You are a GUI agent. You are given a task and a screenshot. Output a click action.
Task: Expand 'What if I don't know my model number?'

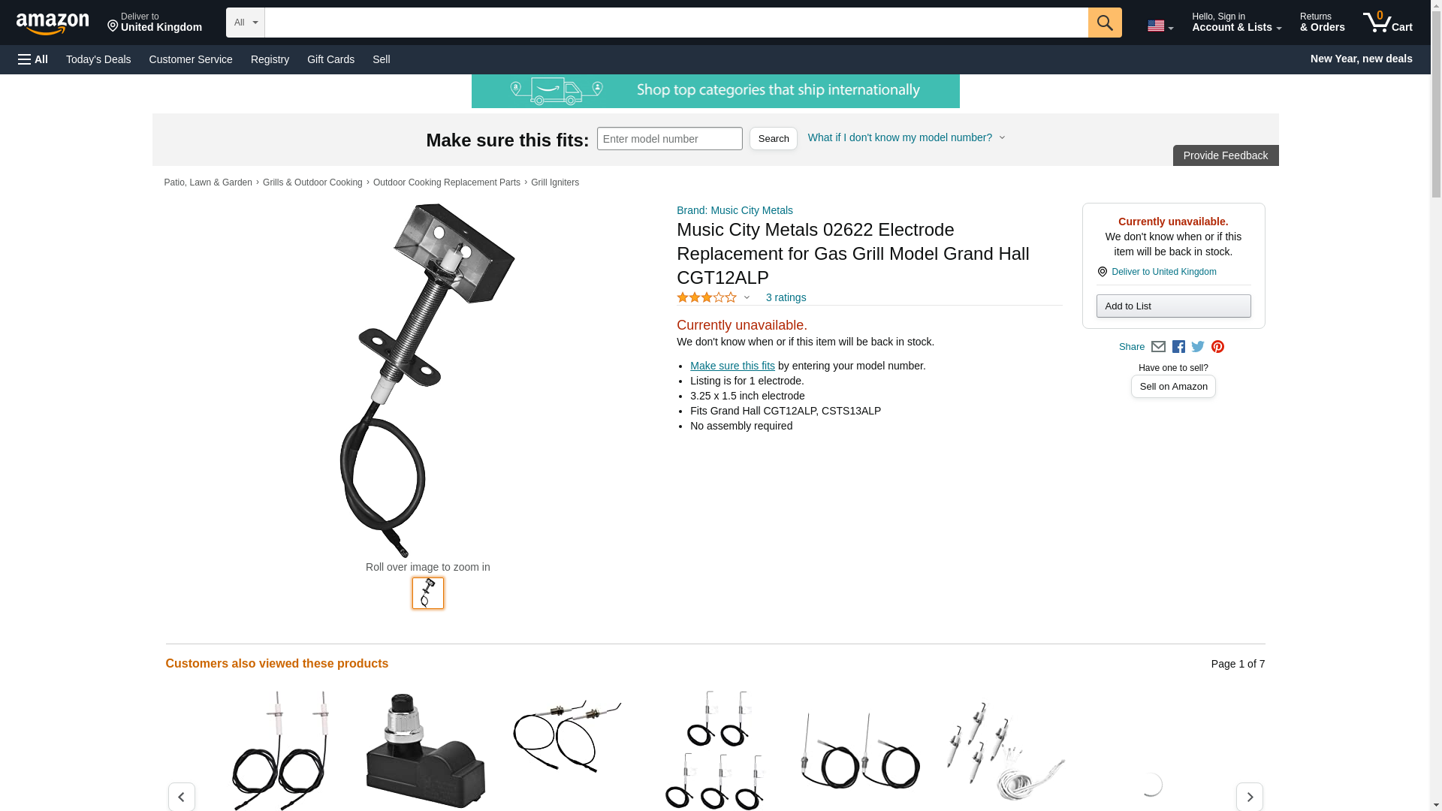point(907,137)
